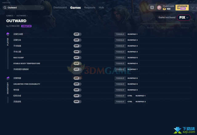This screenshot has width=197, height=135.
Task: Go to the Requests tab
Action: (x=90, y=7)
